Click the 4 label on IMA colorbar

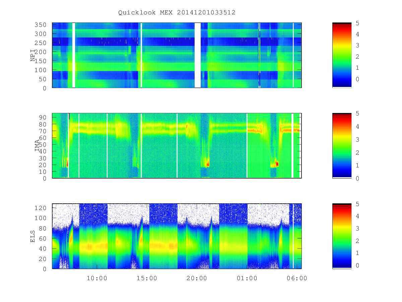(x=357, y=127)
